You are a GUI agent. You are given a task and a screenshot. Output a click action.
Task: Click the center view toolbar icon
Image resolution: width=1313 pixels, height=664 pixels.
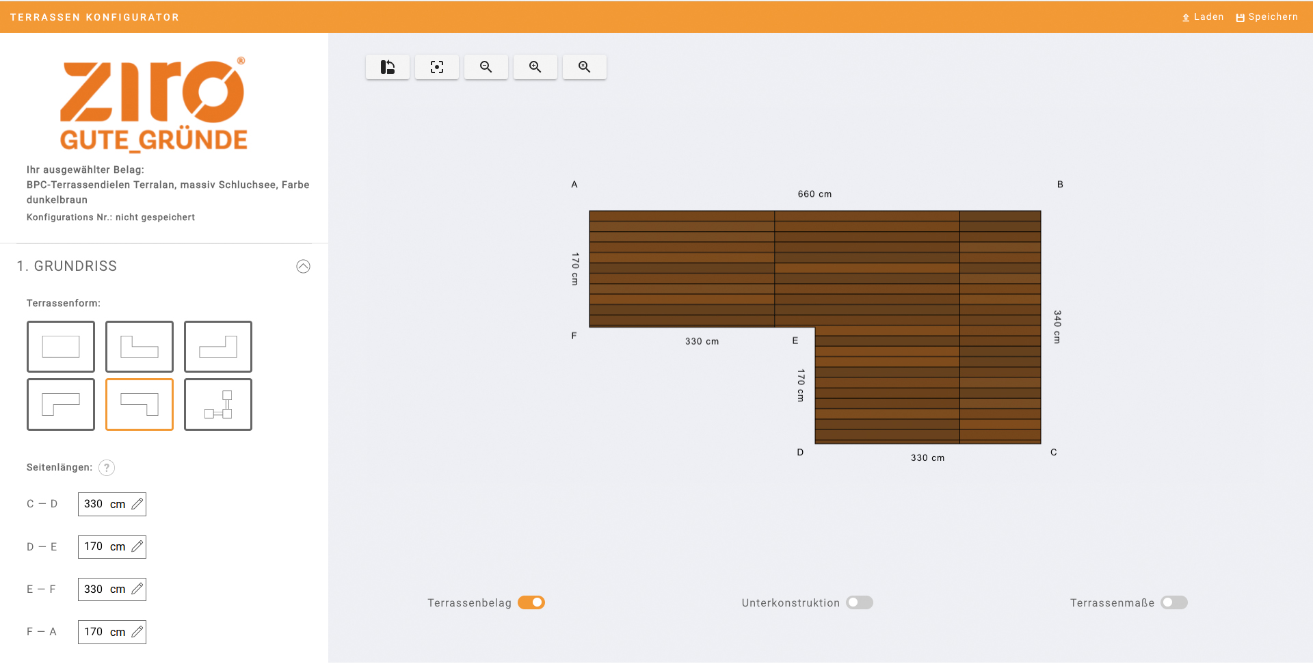pyautogui.click(x=437, y=67)
